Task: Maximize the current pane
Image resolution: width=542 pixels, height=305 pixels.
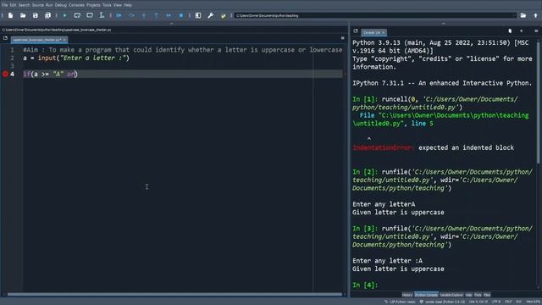Action: click(198, 15)
